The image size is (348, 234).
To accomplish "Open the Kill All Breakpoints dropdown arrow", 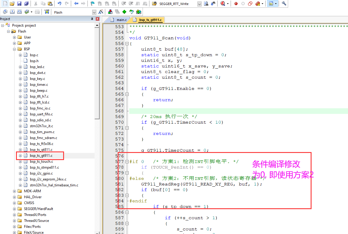I will point(262,4).
